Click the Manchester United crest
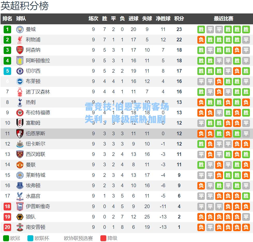 pos(20,165)
